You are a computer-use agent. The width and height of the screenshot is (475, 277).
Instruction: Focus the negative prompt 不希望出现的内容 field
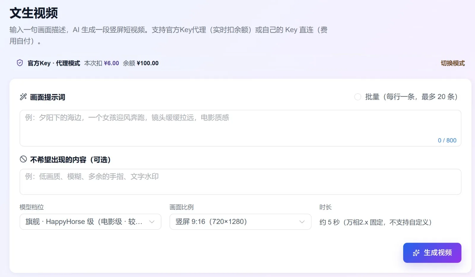click(x=240, y=182)
